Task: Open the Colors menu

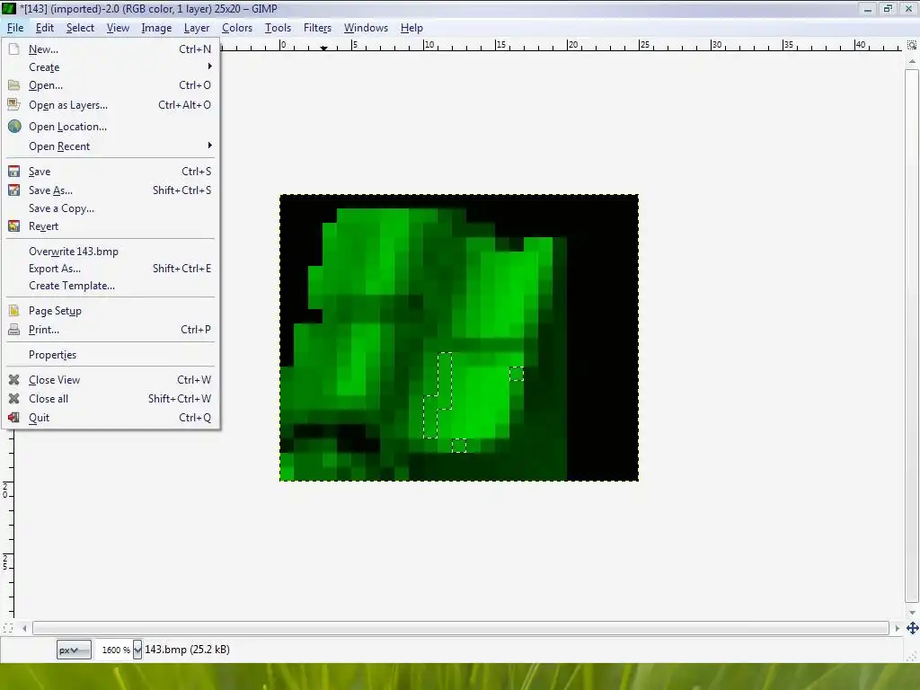Action: point(237,28)
